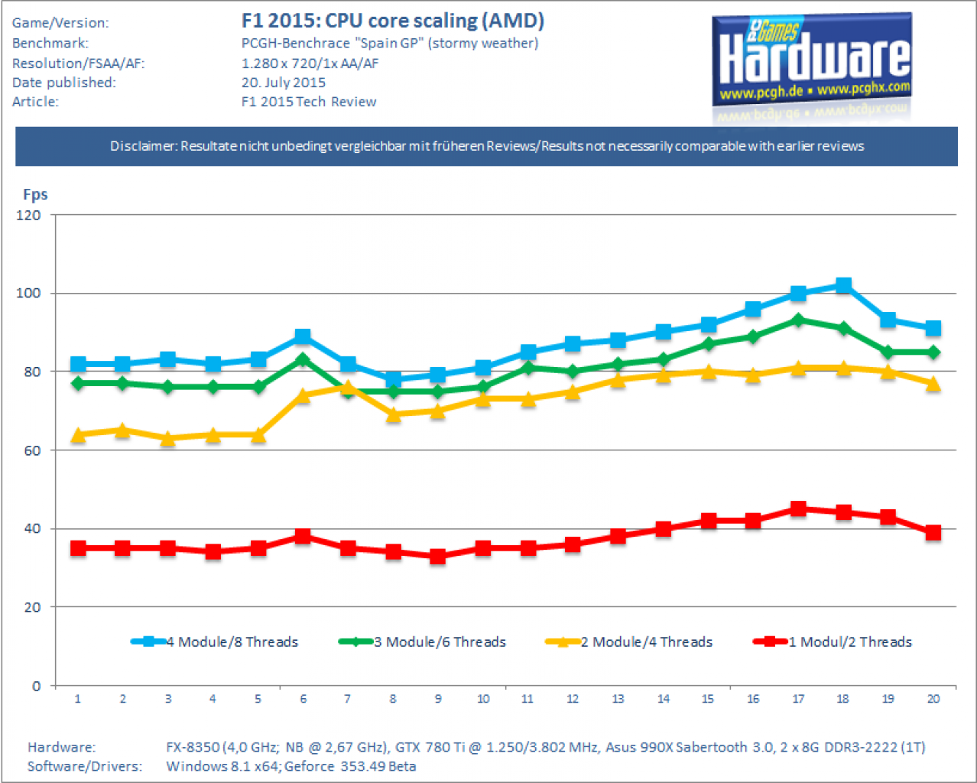The width and height of the screenshot is (977, 783).
Task: Click 'Windows 8.1 x64; Geforce 353.49 Beta' text
Action: tap(291, 766)
